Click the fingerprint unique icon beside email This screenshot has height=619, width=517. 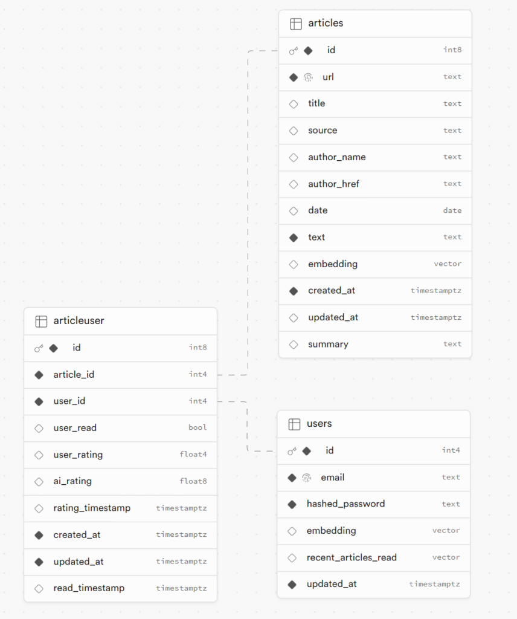coord(307,478)
